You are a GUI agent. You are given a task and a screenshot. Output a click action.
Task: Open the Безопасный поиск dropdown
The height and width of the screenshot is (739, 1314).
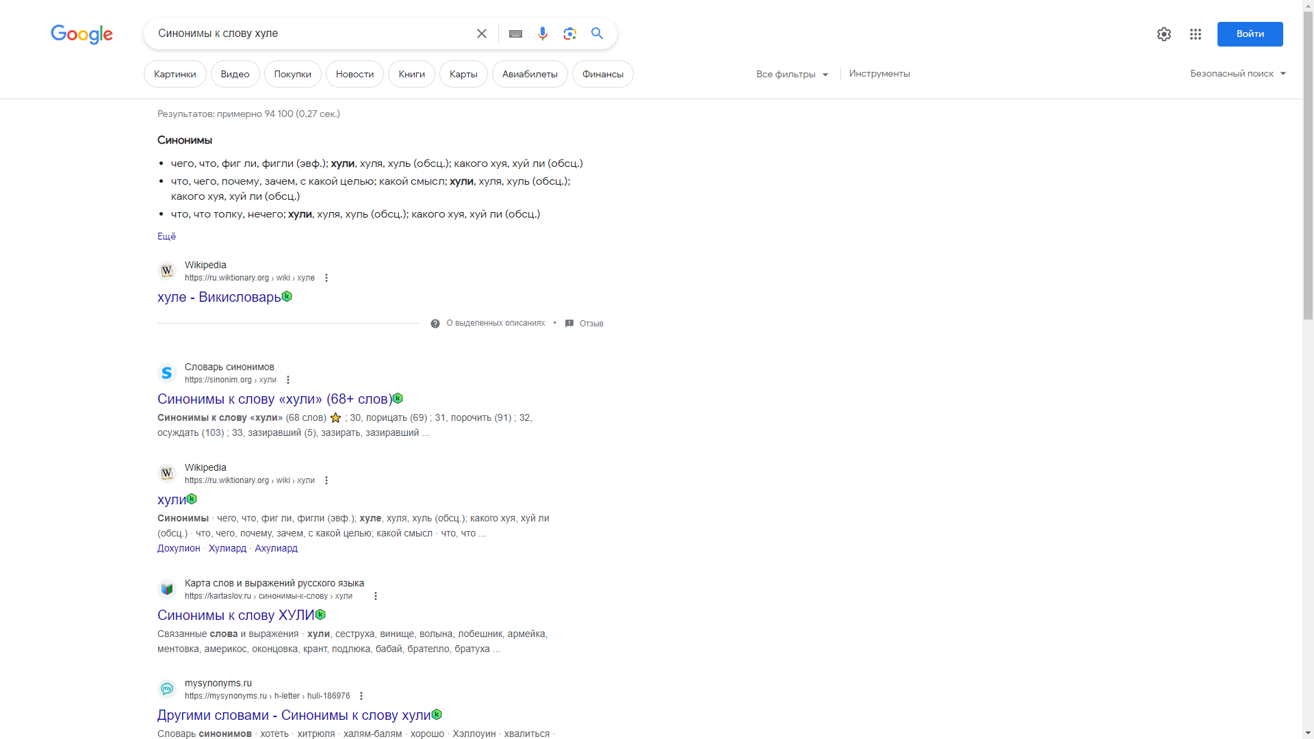pyautogui.click(x=1238, y=74)
